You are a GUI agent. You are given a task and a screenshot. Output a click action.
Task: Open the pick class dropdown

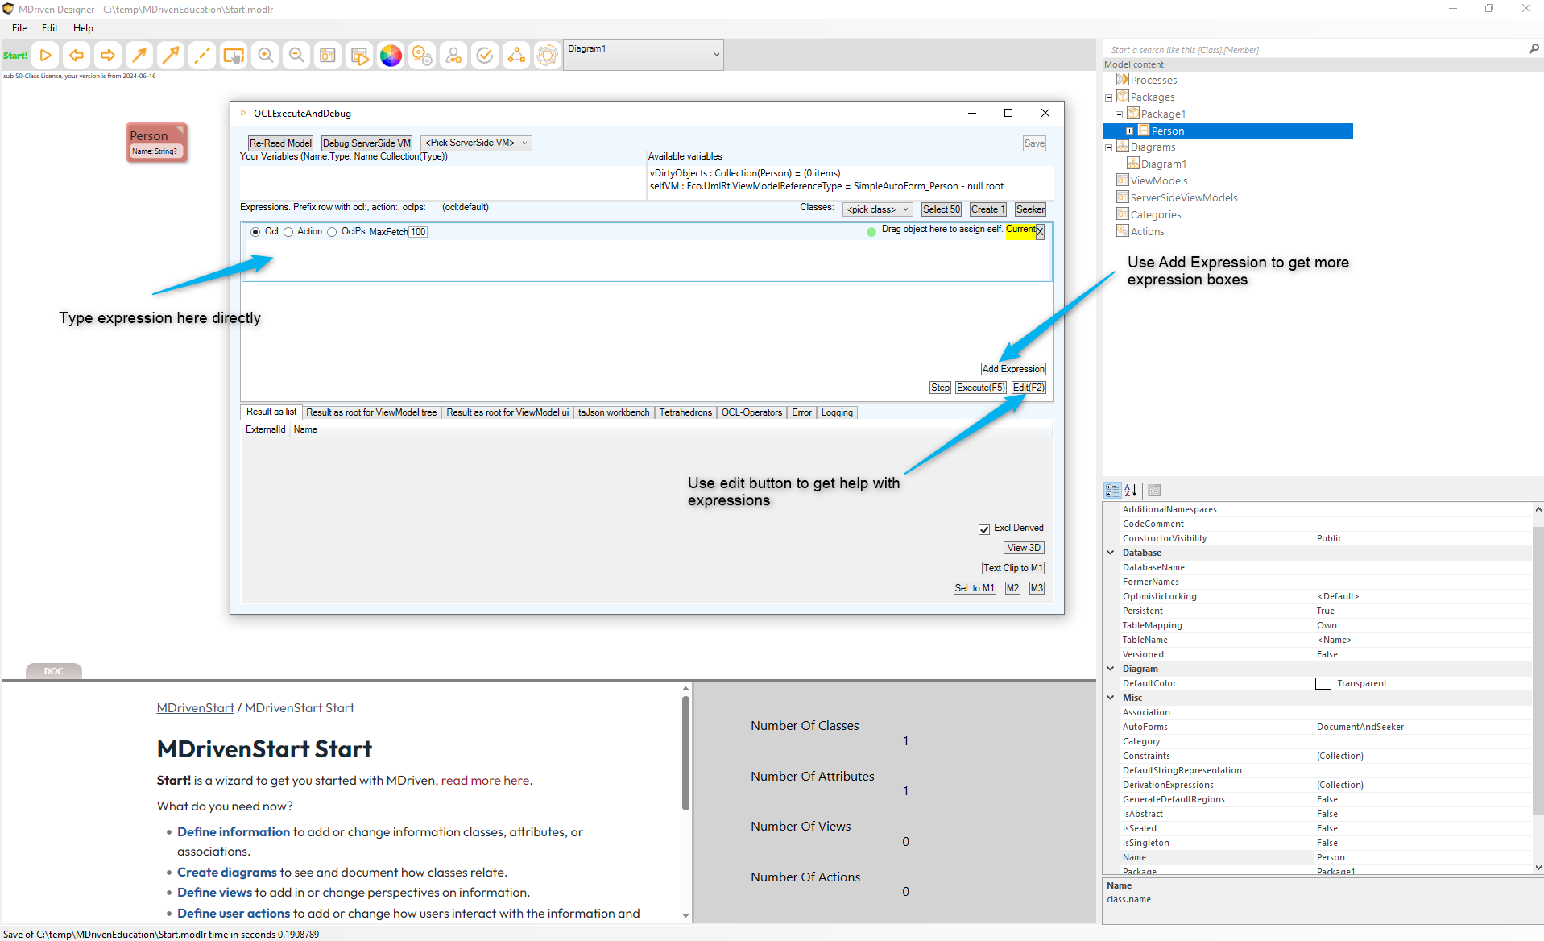click(877, 209)
